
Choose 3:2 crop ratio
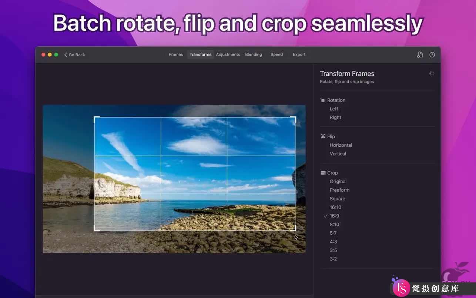click(x=333, y=259)
